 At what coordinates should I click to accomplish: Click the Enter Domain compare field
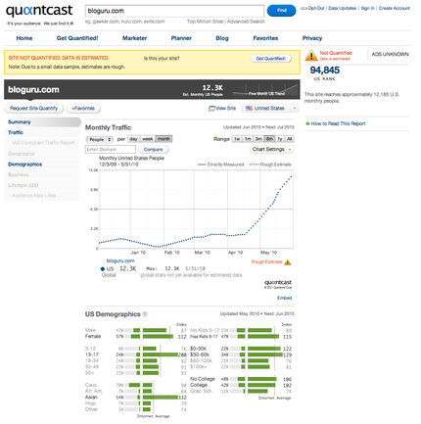(x=111, y=149)
